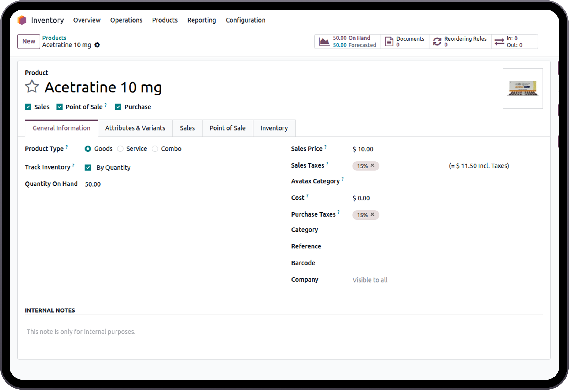
Task: Switch to General Information tab
Action: (x=61, y=128)
